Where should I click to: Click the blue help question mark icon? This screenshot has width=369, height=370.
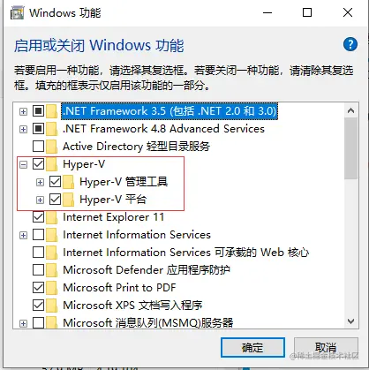(350, 44)
